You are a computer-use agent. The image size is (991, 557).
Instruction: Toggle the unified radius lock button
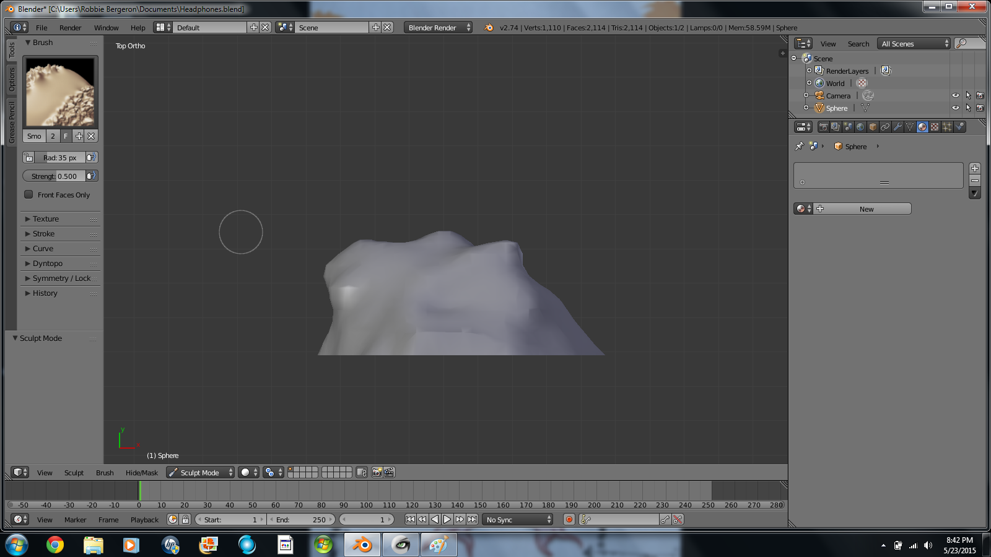point(28,158)
